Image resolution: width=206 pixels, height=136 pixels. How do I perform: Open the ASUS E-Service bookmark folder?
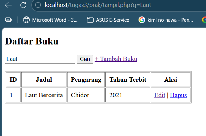point(108,20)
